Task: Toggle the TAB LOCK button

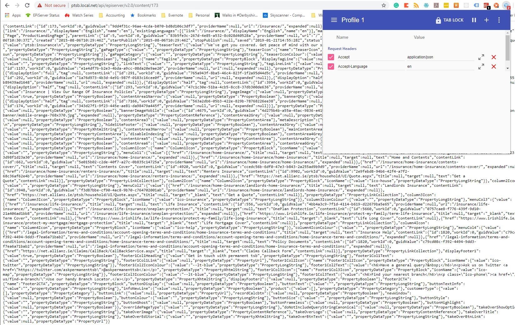Action: (x=449, y=20)
